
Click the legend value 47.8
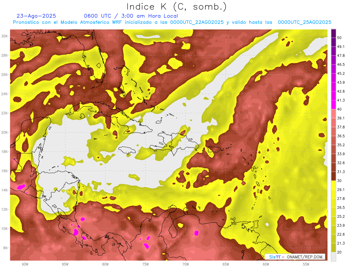[341, 56]
